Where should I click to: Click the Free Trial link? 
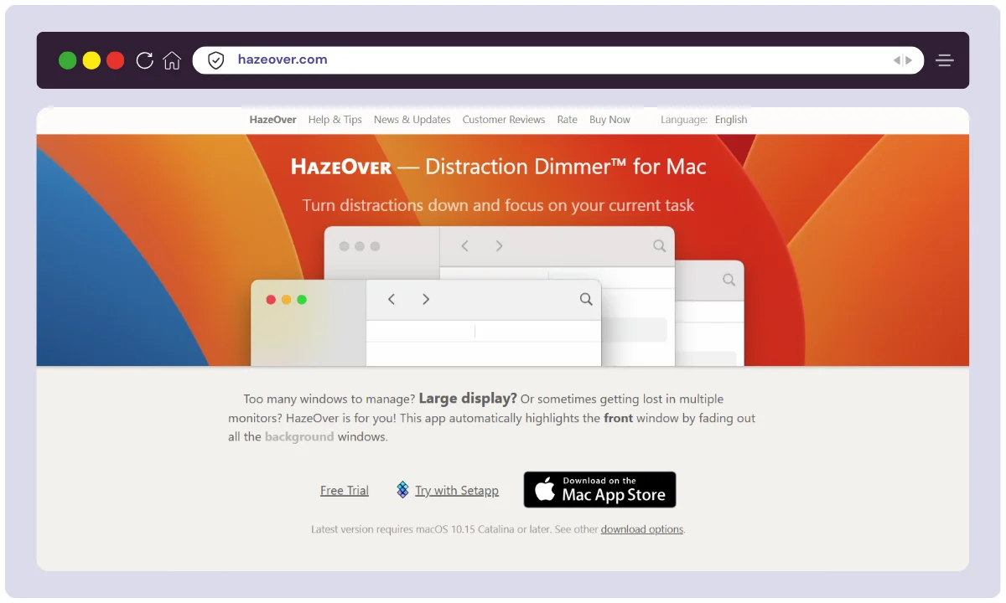click(345, 491)
